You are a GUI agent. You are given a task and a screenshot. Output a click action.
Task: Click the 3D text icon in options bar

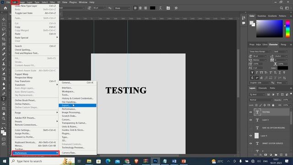[x=176, y=8]
